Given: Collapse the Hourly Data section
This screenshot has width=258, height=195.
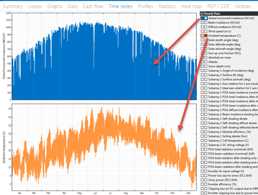Looking at the screenshot, I should [202, 14].
